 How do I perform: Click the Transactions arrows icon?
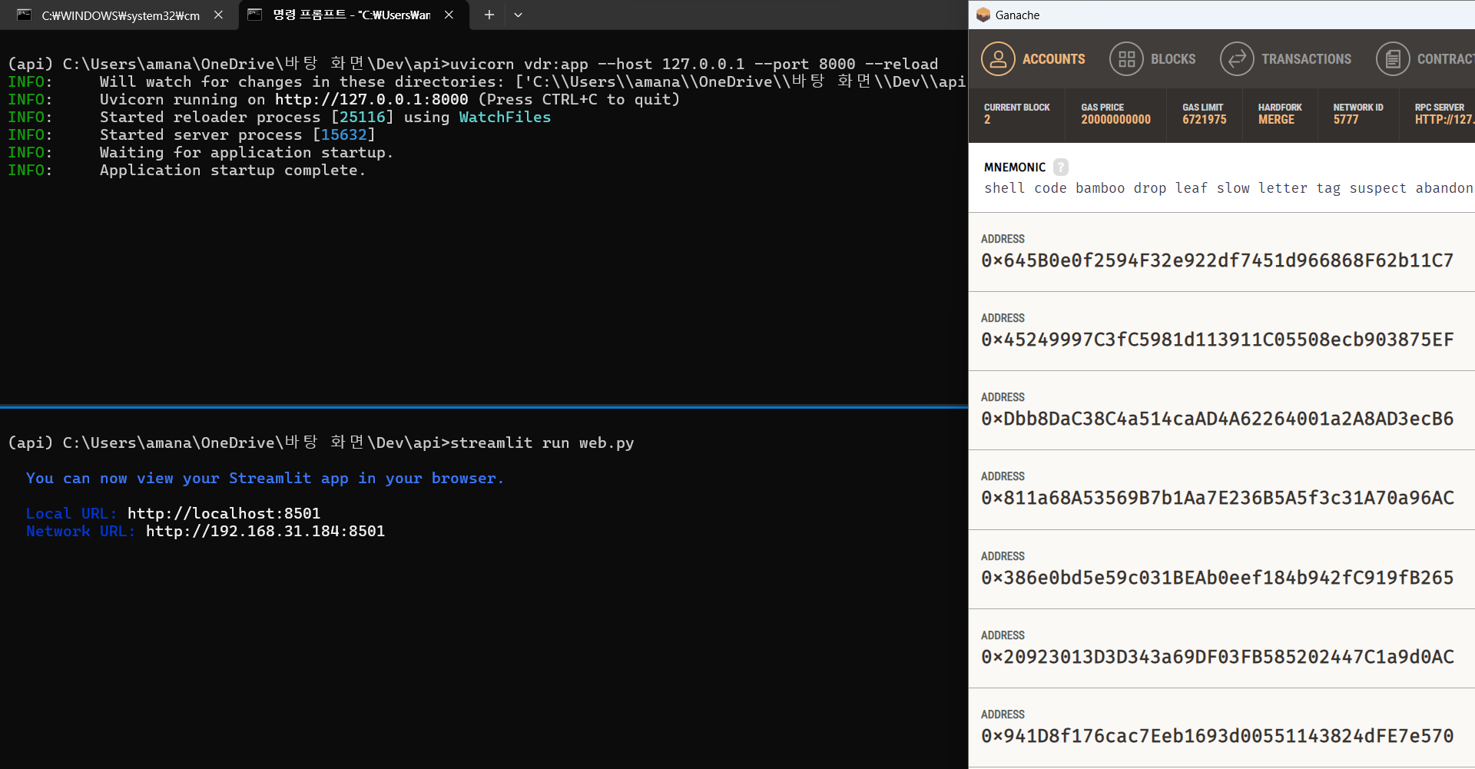[1237, 59]
